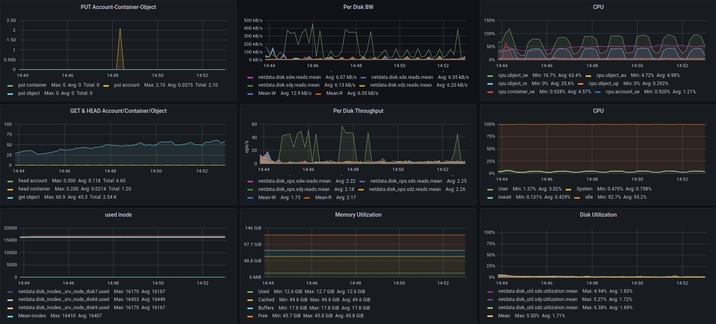The width and height of the screenshot is (716, 324).
Task: Open the Memory Utilization panel title menu
Action: pos(358,215)
